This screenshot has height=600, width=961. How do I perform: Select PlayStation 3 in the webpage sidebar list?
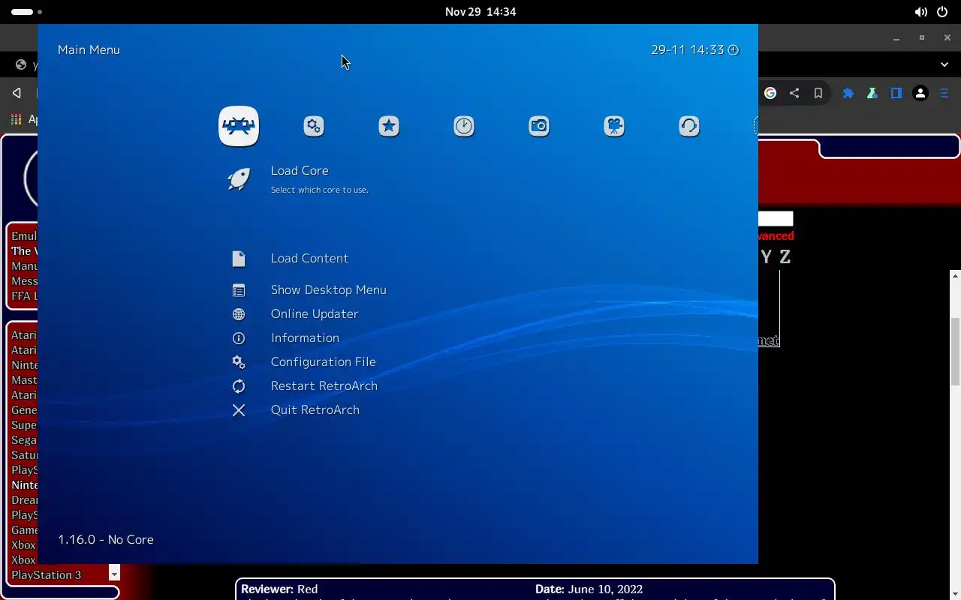47,575
